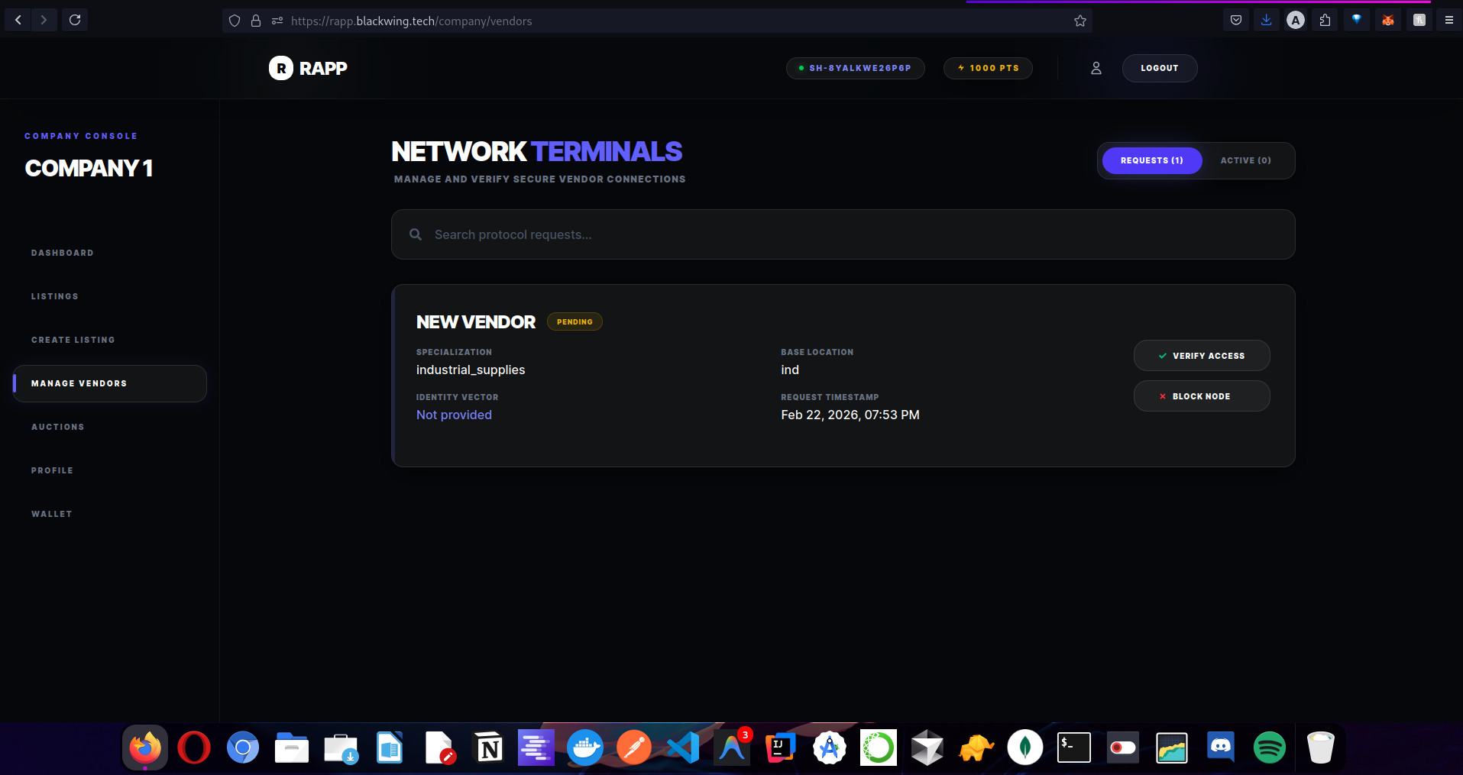Bookmark this page with star icon

click(1080, 21)
